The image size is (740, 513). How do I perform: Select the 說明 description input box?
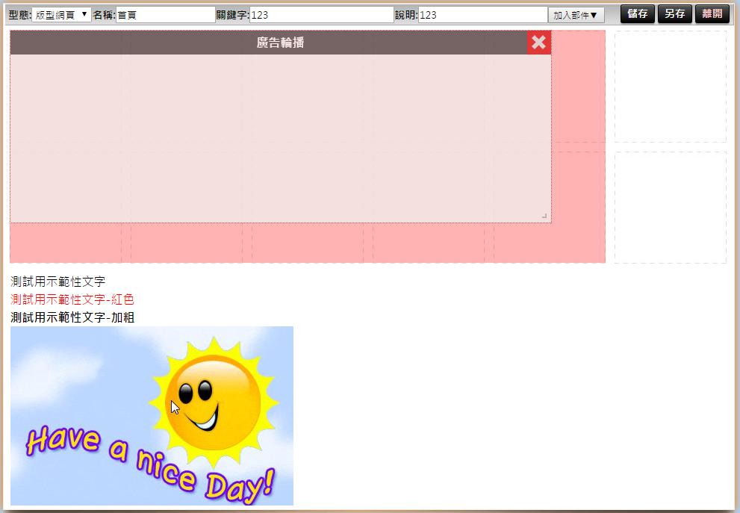click(x=482, y=15)
